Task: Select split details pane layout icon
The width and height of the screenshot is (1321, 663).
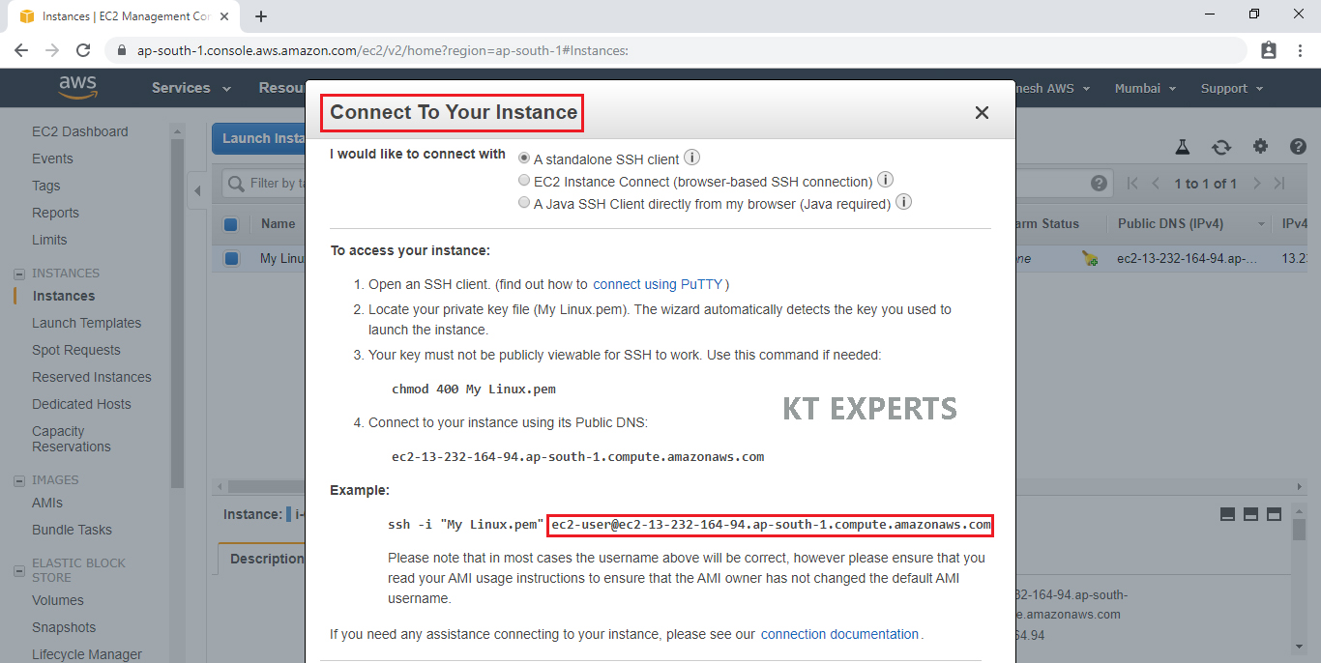Action: (1250, 514)
